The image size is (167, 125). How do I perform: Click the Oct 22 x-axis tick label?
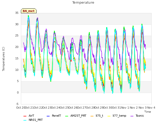38,108
